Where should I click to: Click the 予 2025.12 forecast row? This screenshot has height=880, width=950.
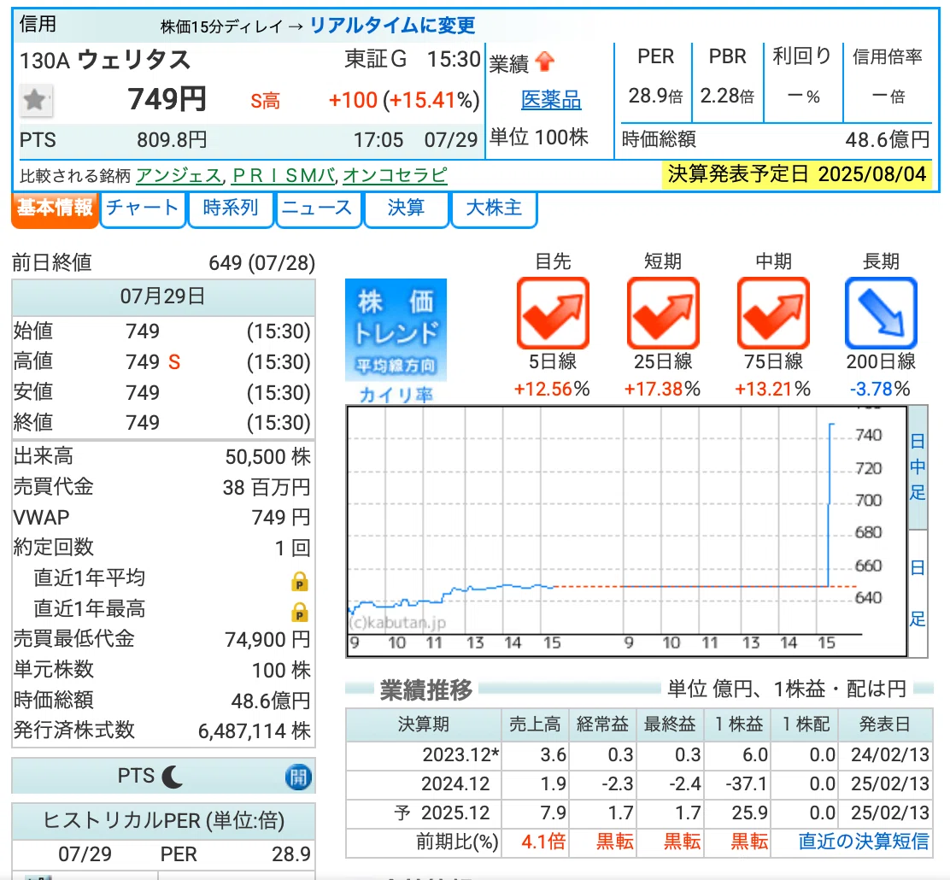[639, 813]
